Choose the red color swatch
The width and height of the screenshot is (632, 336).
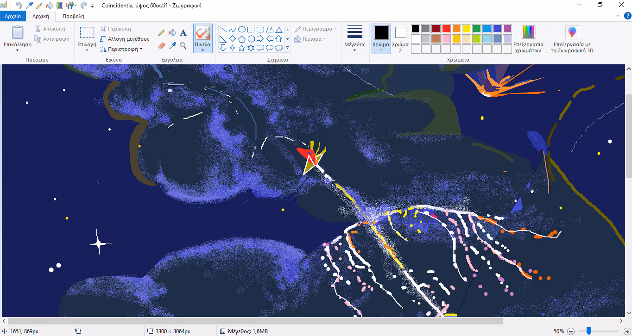pos(446,29)
